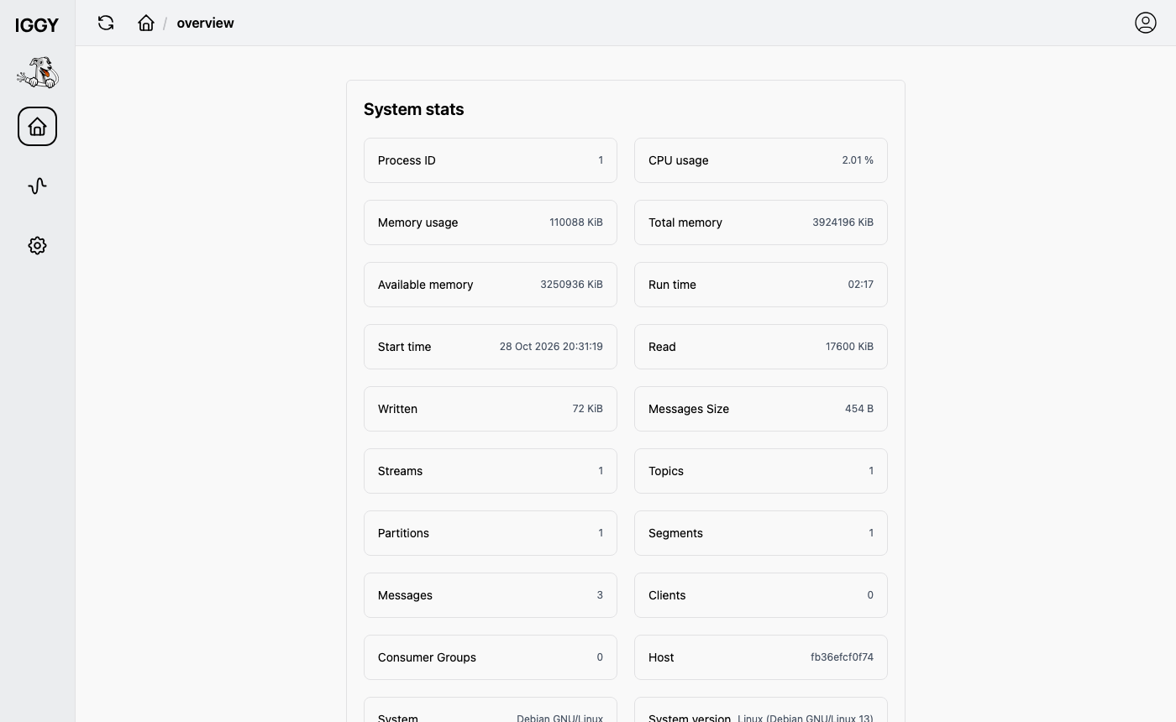Open the home breadcrumb icon

pos(146,23)
